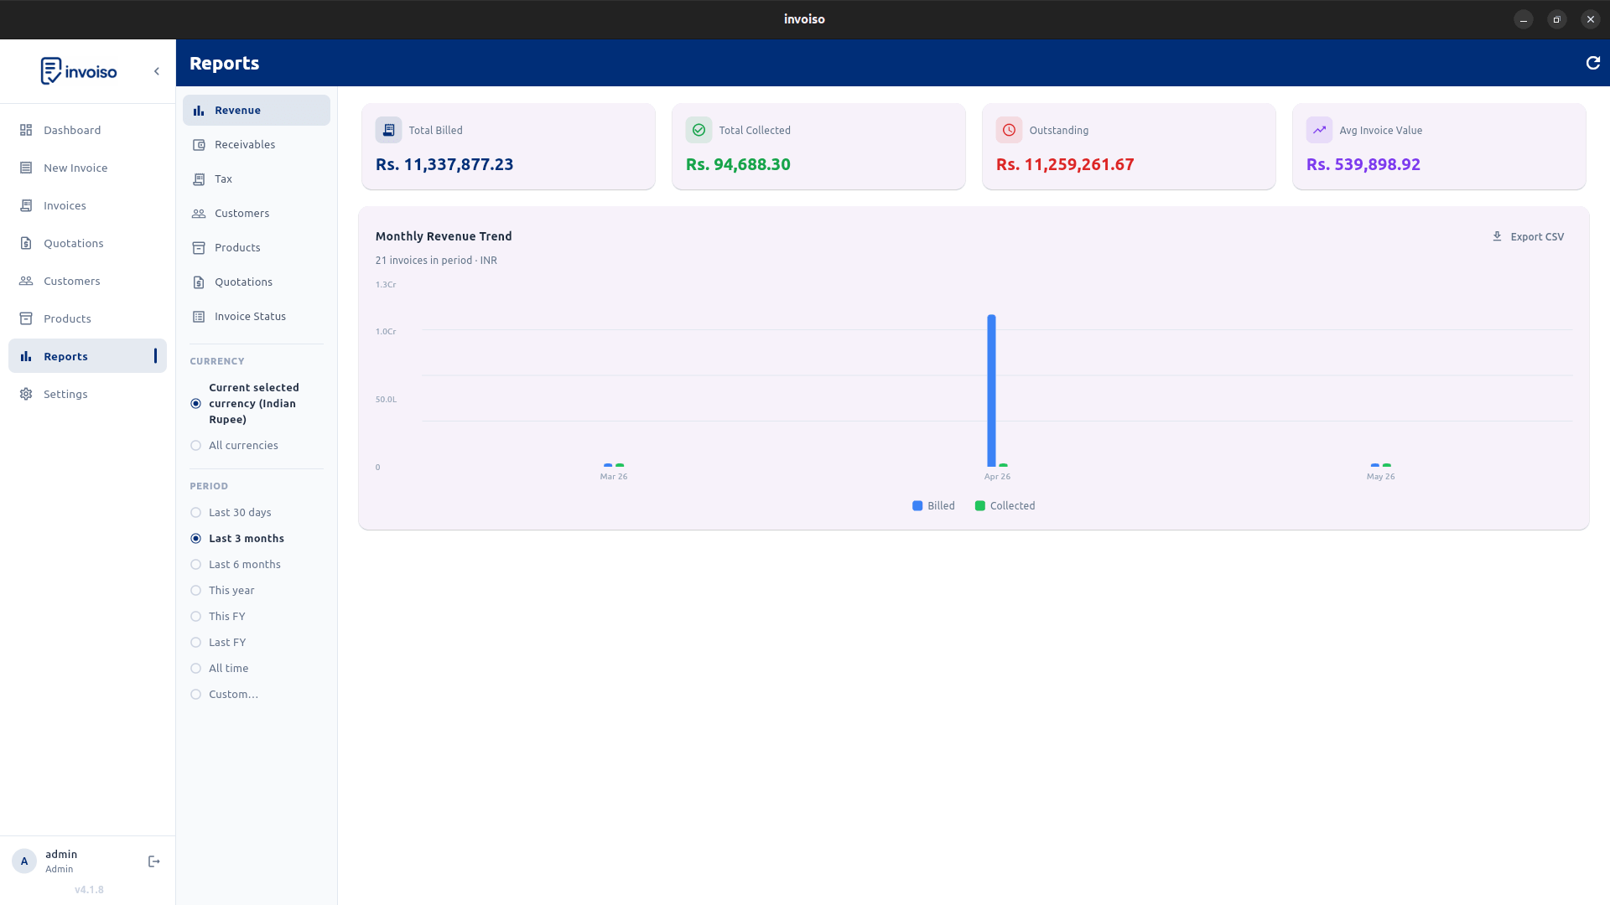Click the Rs. 11,337,877.23 total billed value
This screenshot has width=1610, height=905.
(444, 165)
